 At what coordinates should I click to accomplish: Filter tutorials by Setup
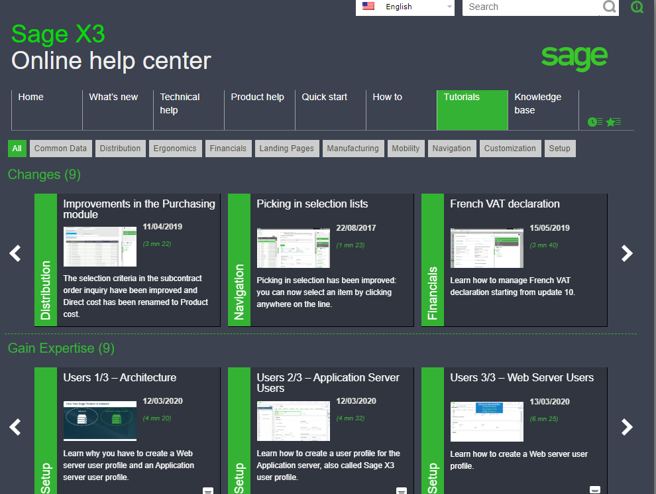pos(560,149)
